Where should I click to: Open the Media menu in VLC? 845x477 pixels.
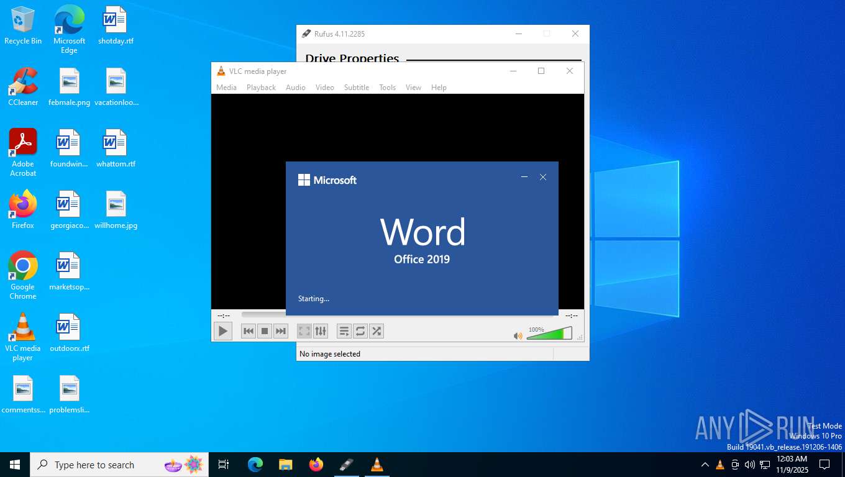point(226,88)
